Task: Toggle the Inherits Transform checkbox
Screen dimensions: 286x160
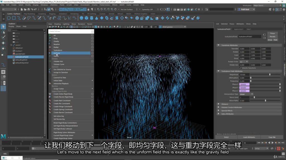Action: tap(240, 68)
